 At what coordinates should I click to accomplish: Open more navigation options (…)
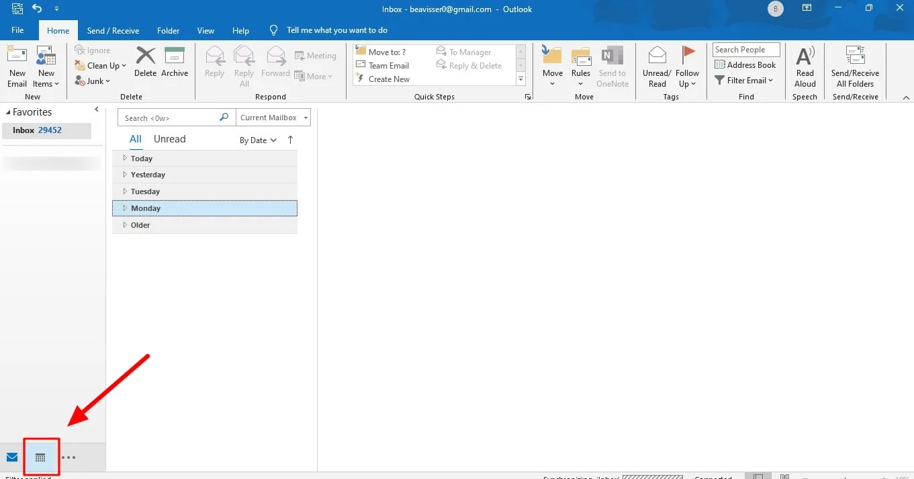coord(68,458)
